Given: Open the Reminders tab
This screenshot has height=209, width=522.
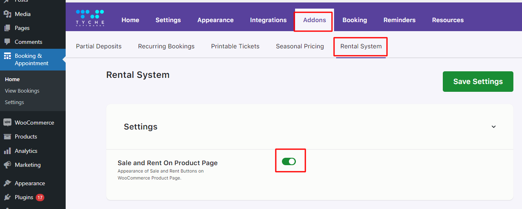Looking at the screenshot, I should pos(400,20).
